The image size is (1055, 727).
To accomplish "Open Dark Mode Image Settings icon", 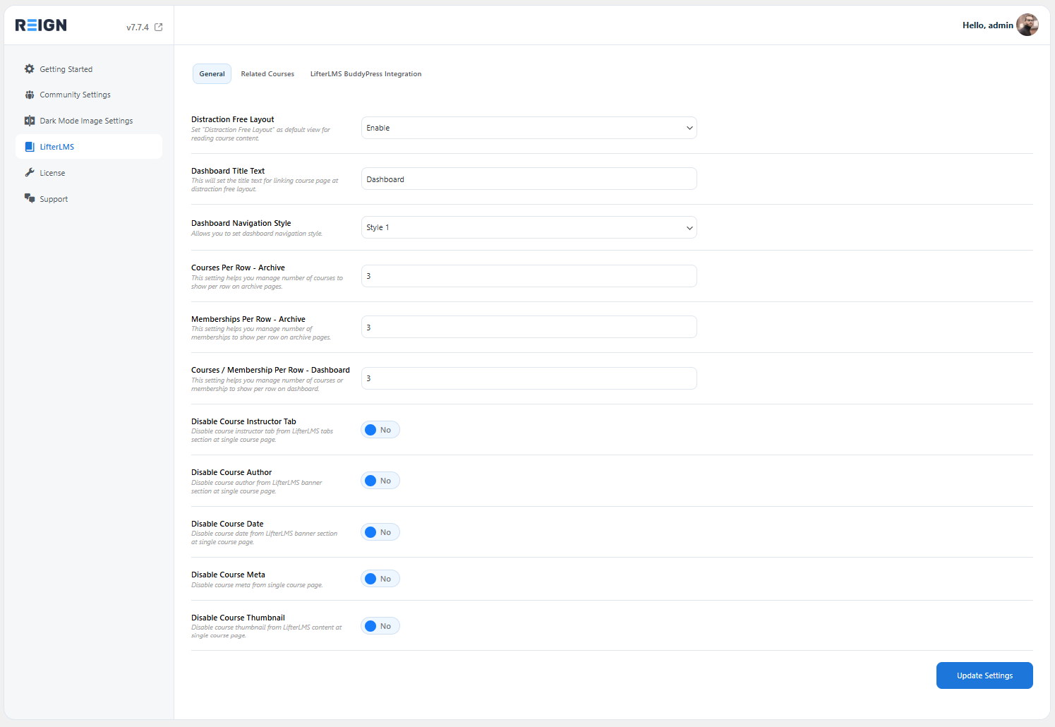I will coord(29,120).
